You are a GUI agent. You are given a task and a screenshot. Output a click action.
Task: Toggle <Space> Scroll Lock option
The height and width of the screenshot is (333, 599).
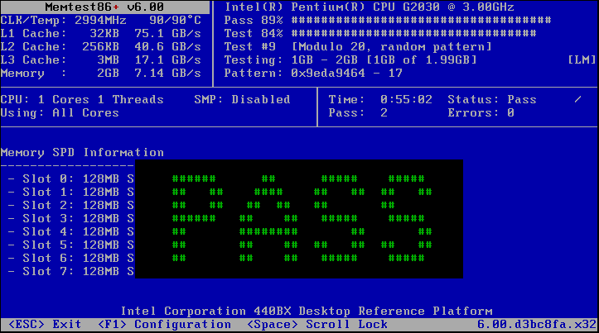317,325
